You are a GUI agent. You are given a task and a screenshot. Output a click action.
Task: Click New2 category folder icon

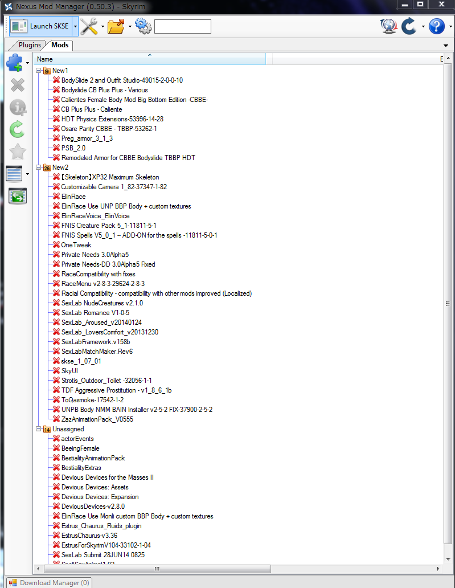tap(47, 168)
